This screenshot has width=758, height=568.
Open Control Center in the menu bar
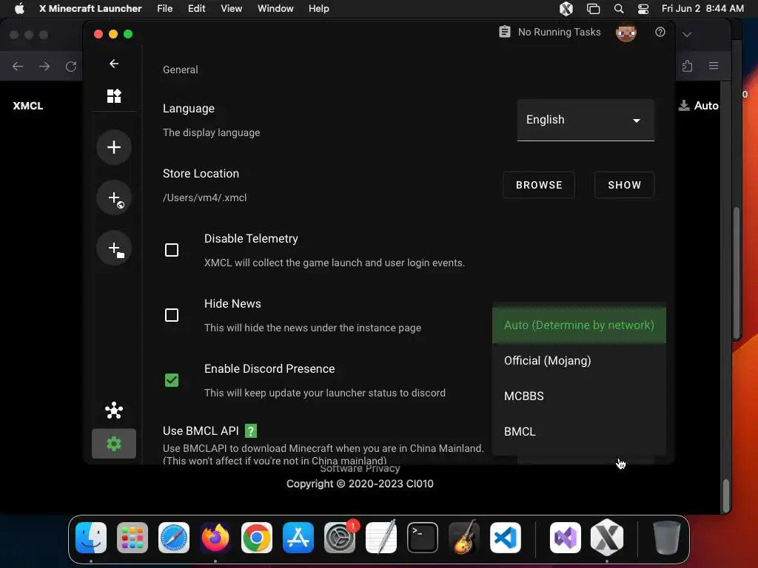point(643,9)
